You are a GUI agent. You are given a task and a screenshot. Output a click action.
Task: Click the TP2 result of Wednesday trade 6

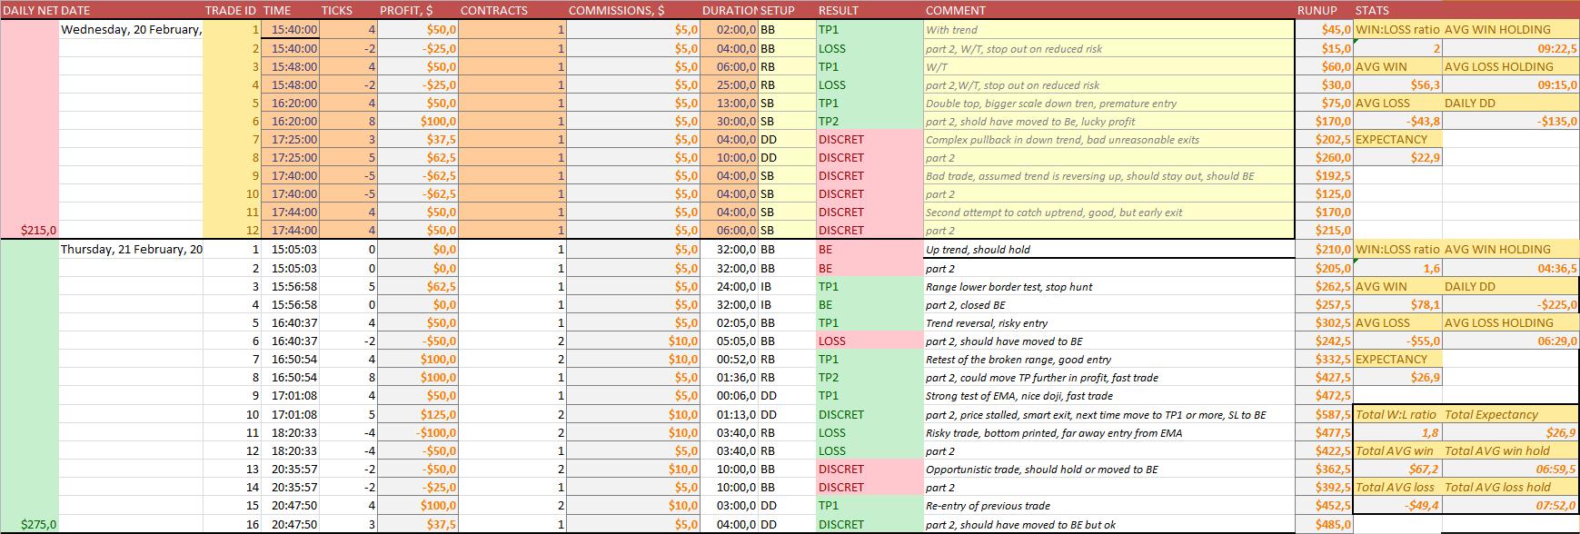(x=869, y=121)
